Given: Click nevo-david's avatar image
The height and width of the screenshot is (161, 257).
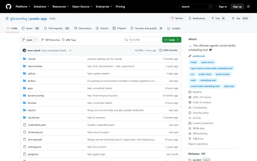Looking at the screenshot, I should [x=24, y=50].
